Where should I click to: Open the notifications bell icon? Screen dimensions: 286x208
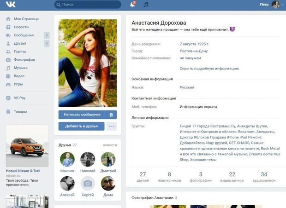click(132, 4)
